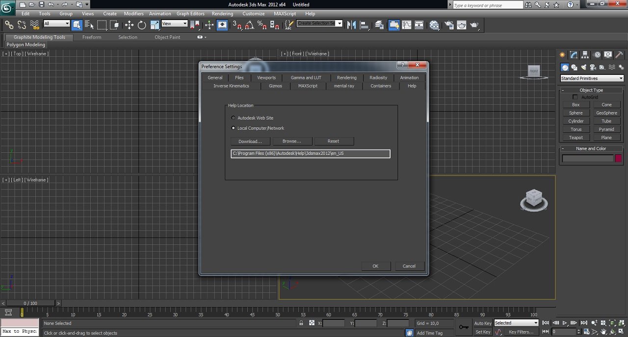Open the Rendering menu
The width and height of the screenshot is (628, 337).
tap(222, 14)
